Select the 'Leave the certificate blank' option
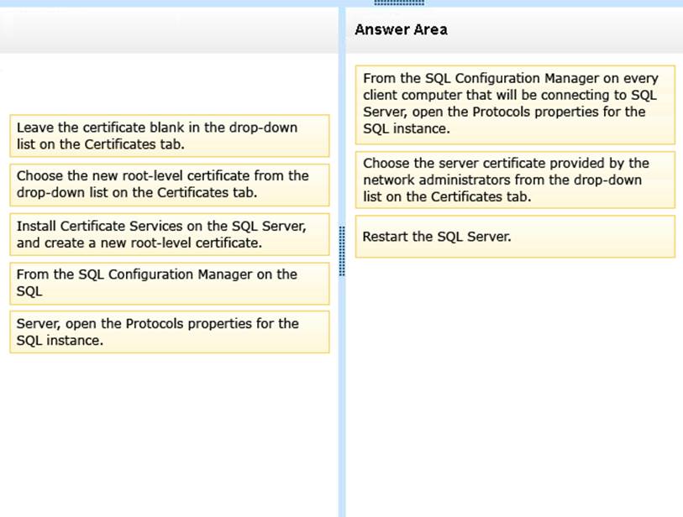The image size is (683, 517). pos(169,136)
